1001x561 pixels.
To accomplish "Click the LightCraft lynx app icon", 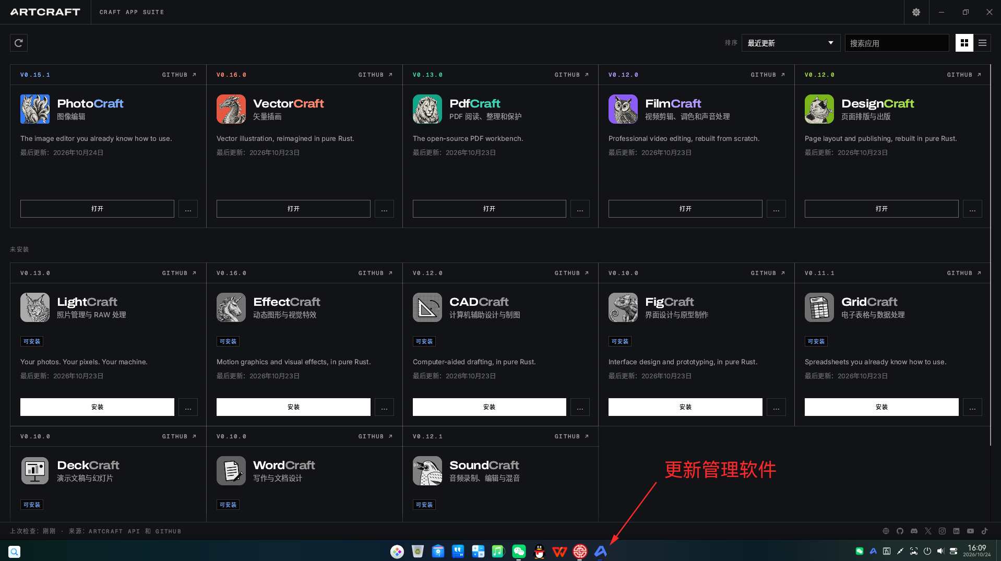I will click(x=35, y=307).
